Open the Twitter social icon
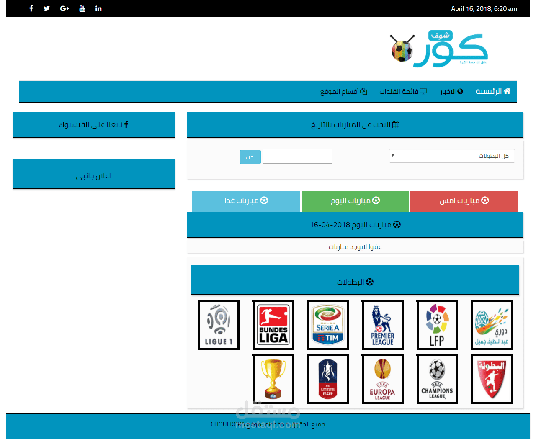536x439 pixels. click(x=47, y=8)
